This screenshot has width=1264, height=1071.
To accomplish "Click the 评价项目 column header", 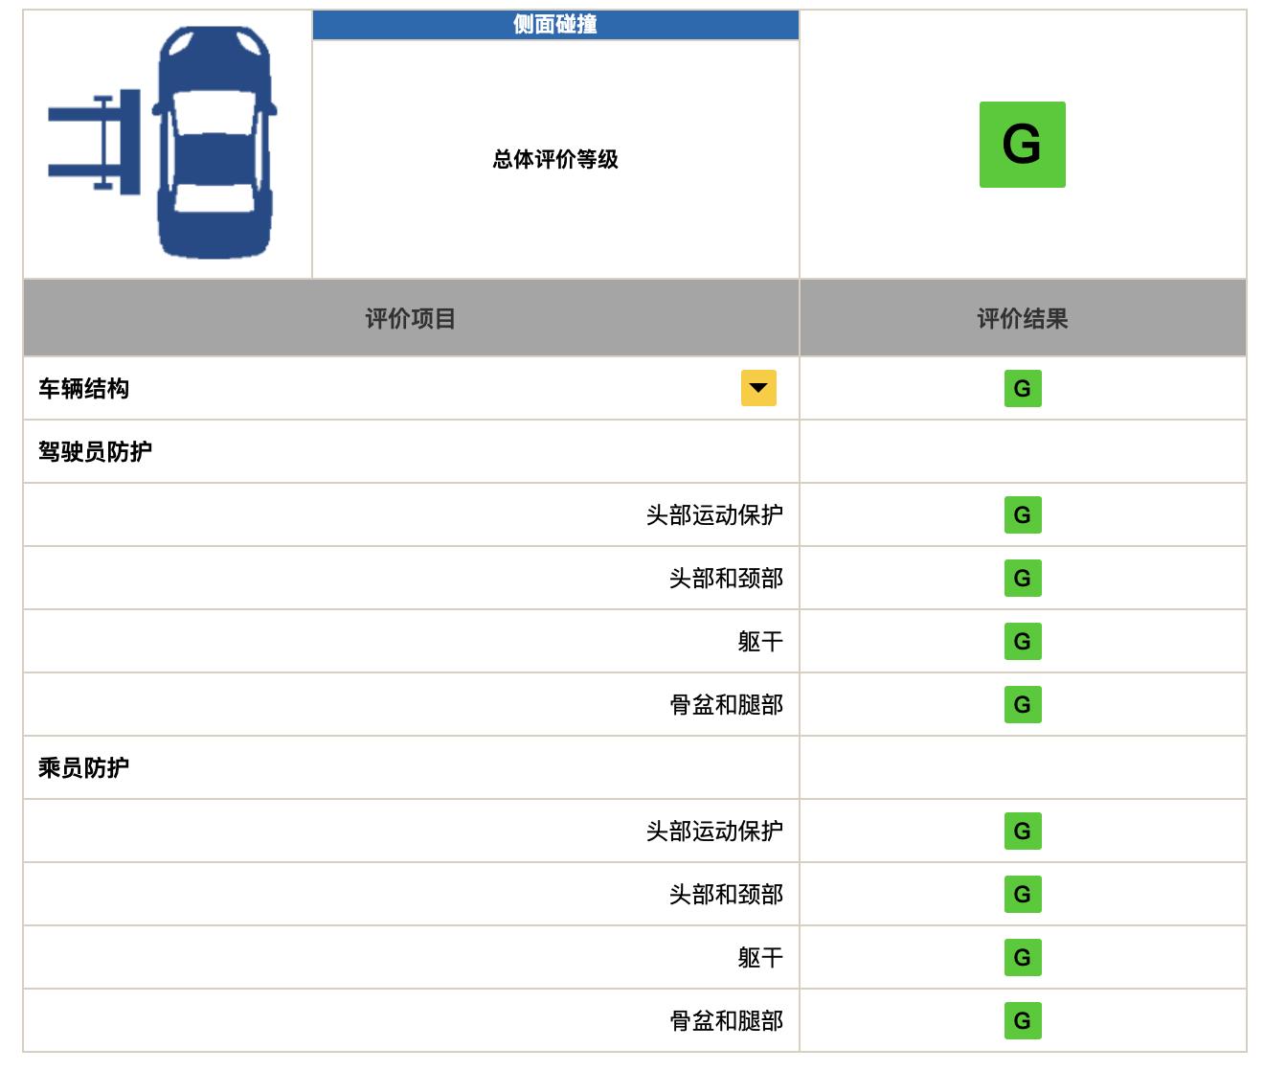I will 411,318.
